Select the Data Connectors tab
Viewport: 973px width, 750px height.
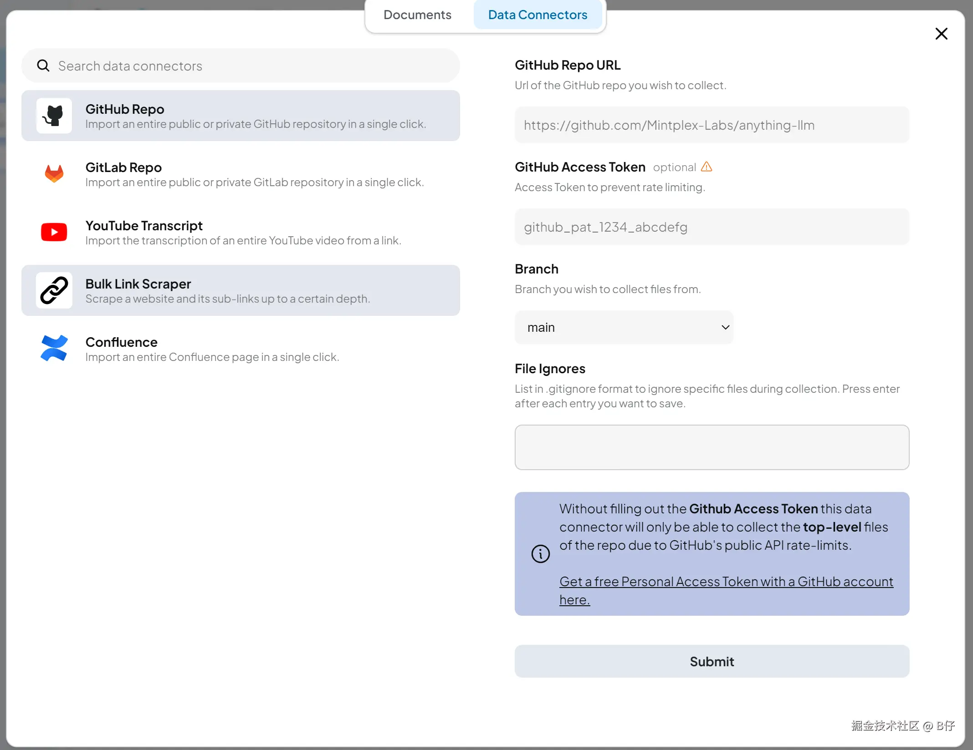click(538, 15)
